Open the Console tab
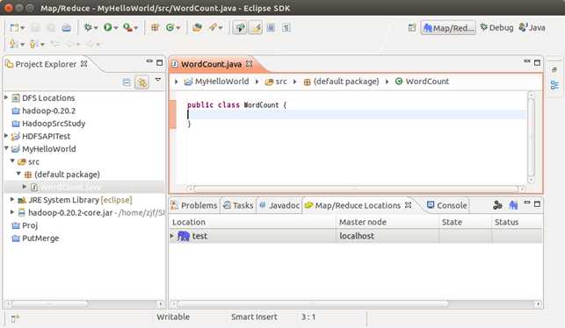 (x=447, y=205)
